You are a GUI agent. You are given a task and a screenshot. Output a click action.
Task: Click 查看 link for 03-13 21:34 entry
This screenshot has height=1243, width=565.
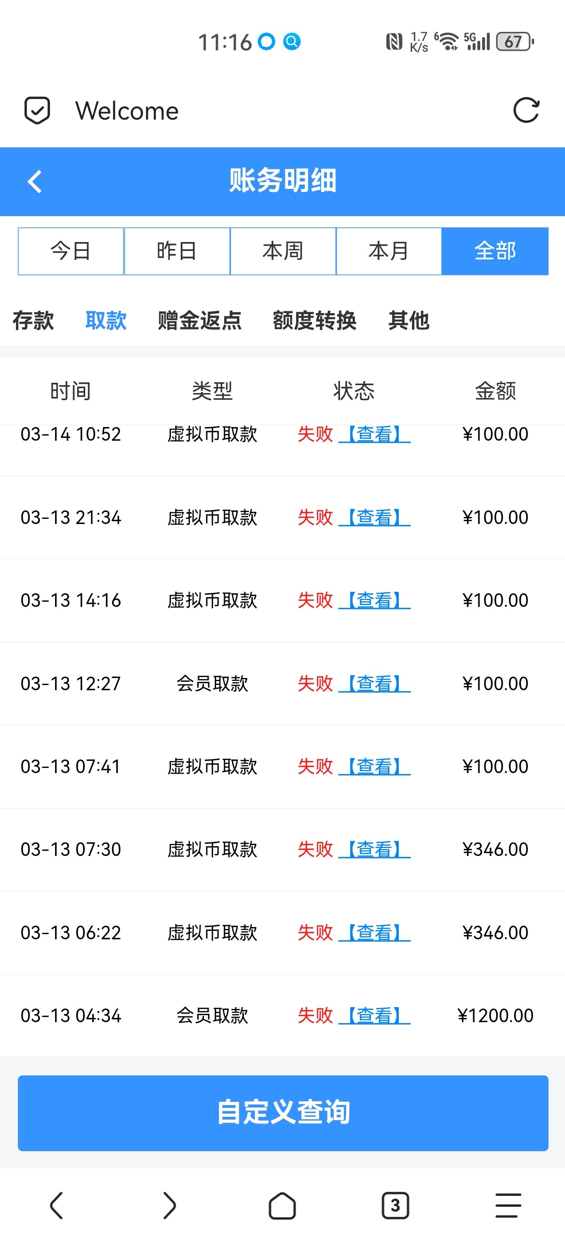point(374,518)
